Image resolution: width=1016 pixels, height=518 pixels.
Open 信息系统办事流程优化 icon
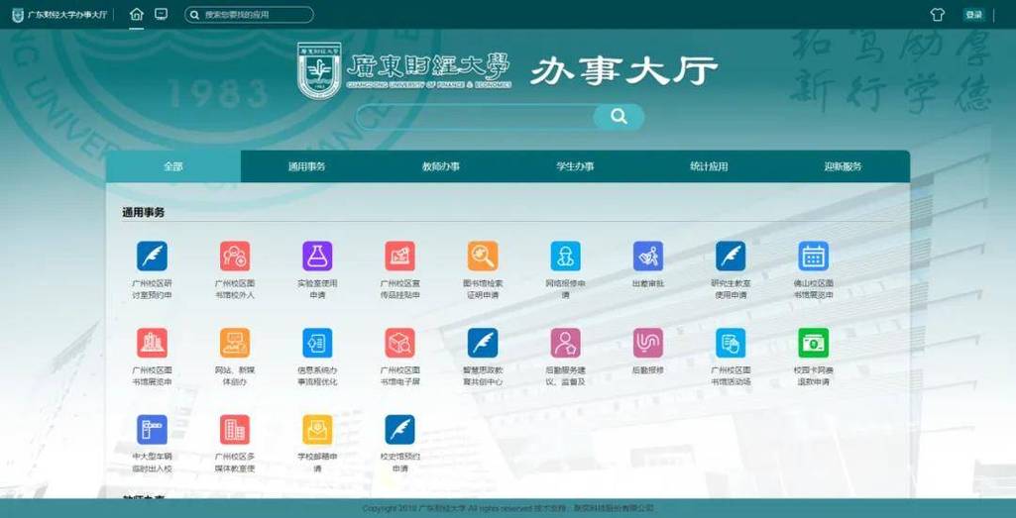click(317, 343)
